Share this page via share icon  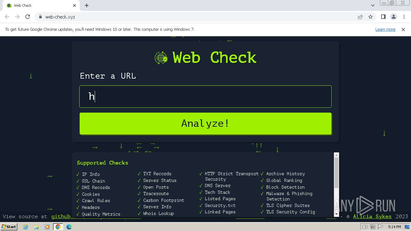click(x=360, y=17)
